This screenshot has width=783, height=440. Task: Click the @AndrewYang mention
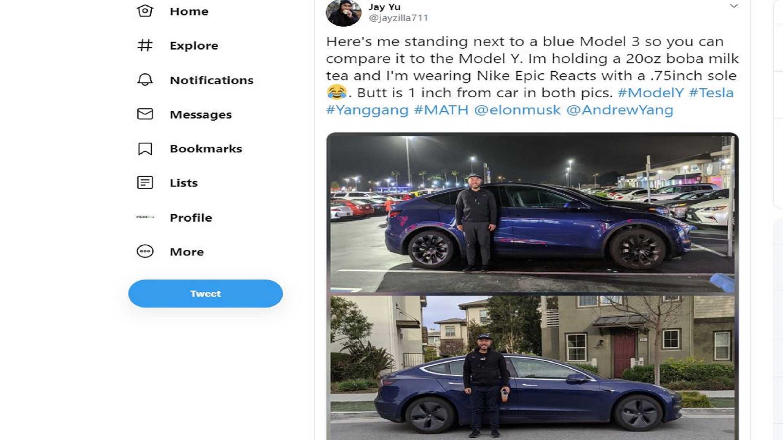pos(619,110)
